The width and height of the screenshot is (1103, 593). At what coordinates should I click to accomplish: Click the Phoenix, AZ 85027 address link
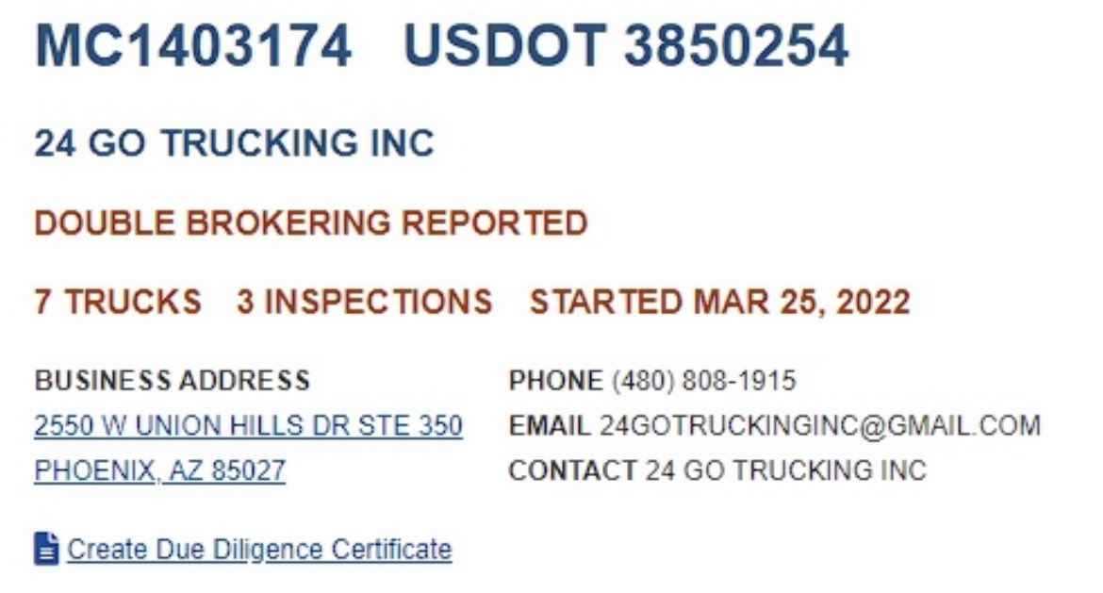(x=159, y=469)
